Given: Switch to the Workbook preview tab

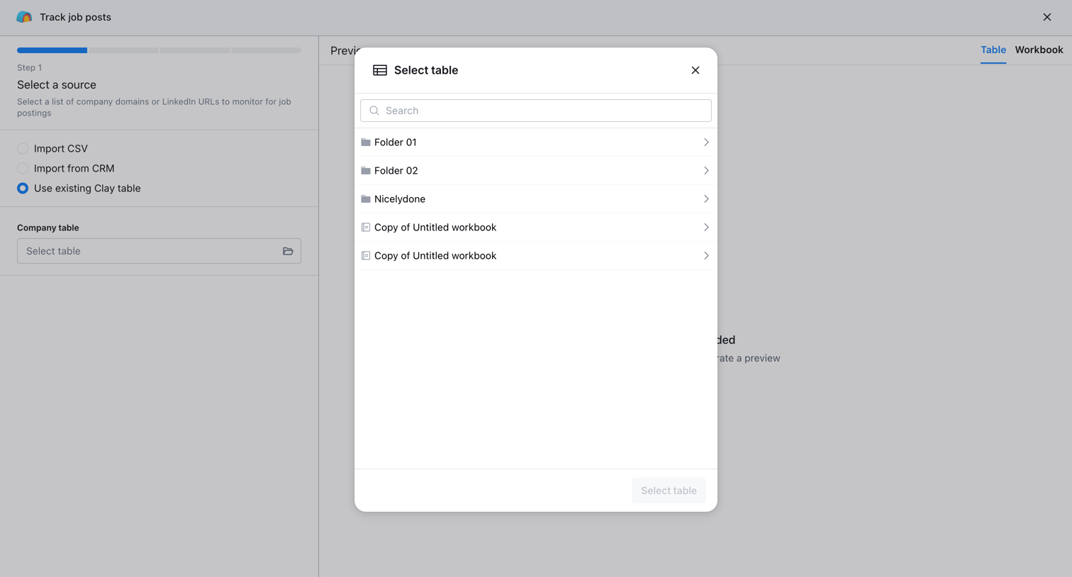Looking at the screenshot, I should [1039, 50].
